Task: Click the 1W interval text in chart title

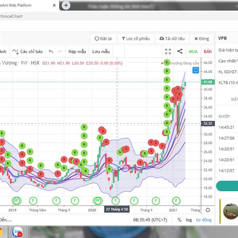Action: point(24,63)
